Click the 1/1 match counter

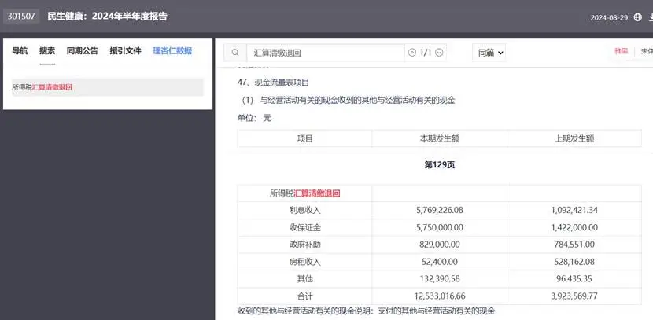(425, 53)
